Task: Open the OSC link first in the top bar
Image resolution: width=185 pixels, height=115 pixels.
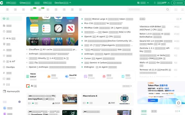Action: point(11,3)
